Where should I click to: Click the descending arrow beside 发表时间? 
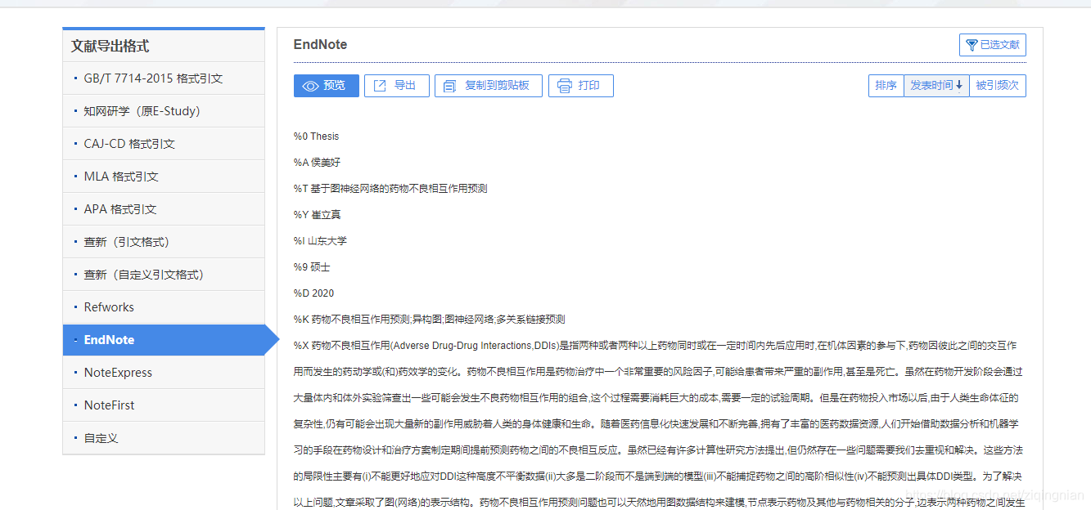(958, 86)
